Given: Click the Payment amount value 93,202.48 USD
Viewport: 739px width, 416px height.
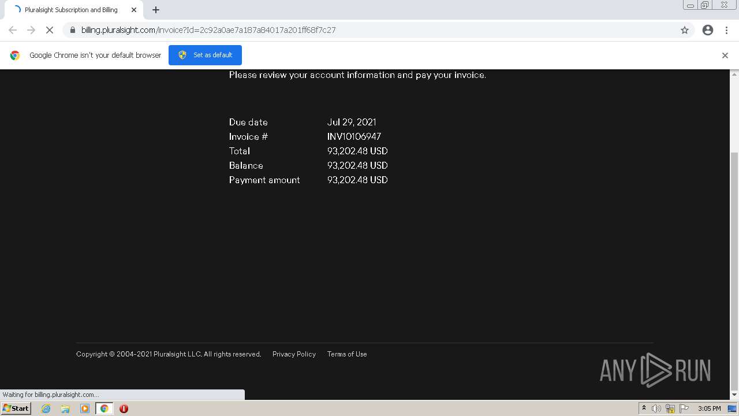Looking at the screenshot, I should click(x=357, y=180).
